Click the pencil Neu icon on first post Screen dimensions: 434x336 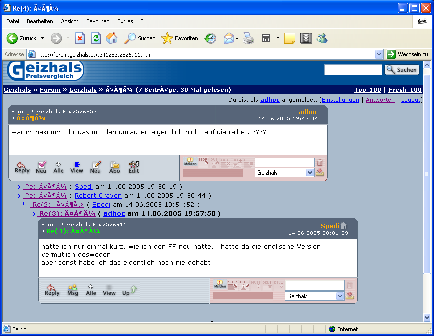click(95, 167)
